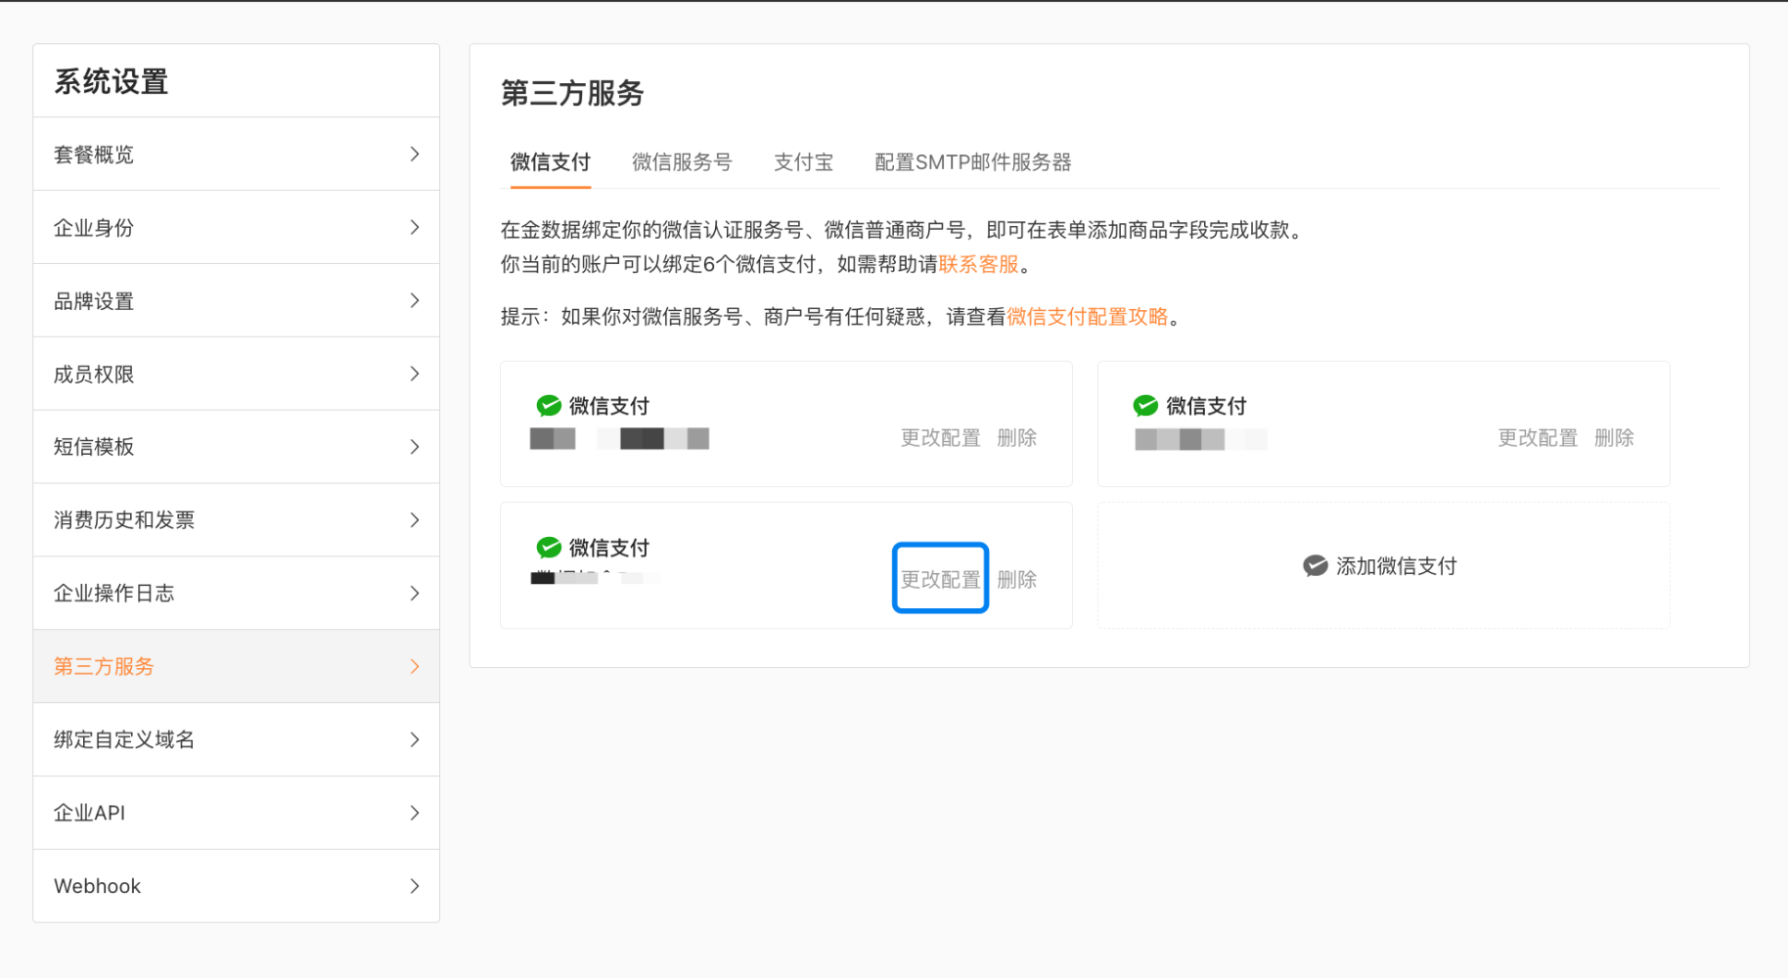Open 成员权限 in sidebar
This screenshot has width=1788, height=978.
tap(236, 374)
